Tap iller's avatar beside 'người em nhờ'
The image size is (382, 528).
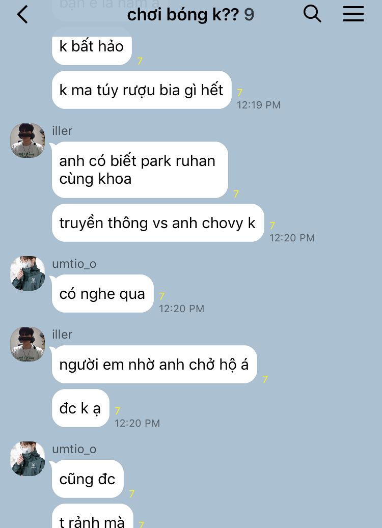pos(28,344)
